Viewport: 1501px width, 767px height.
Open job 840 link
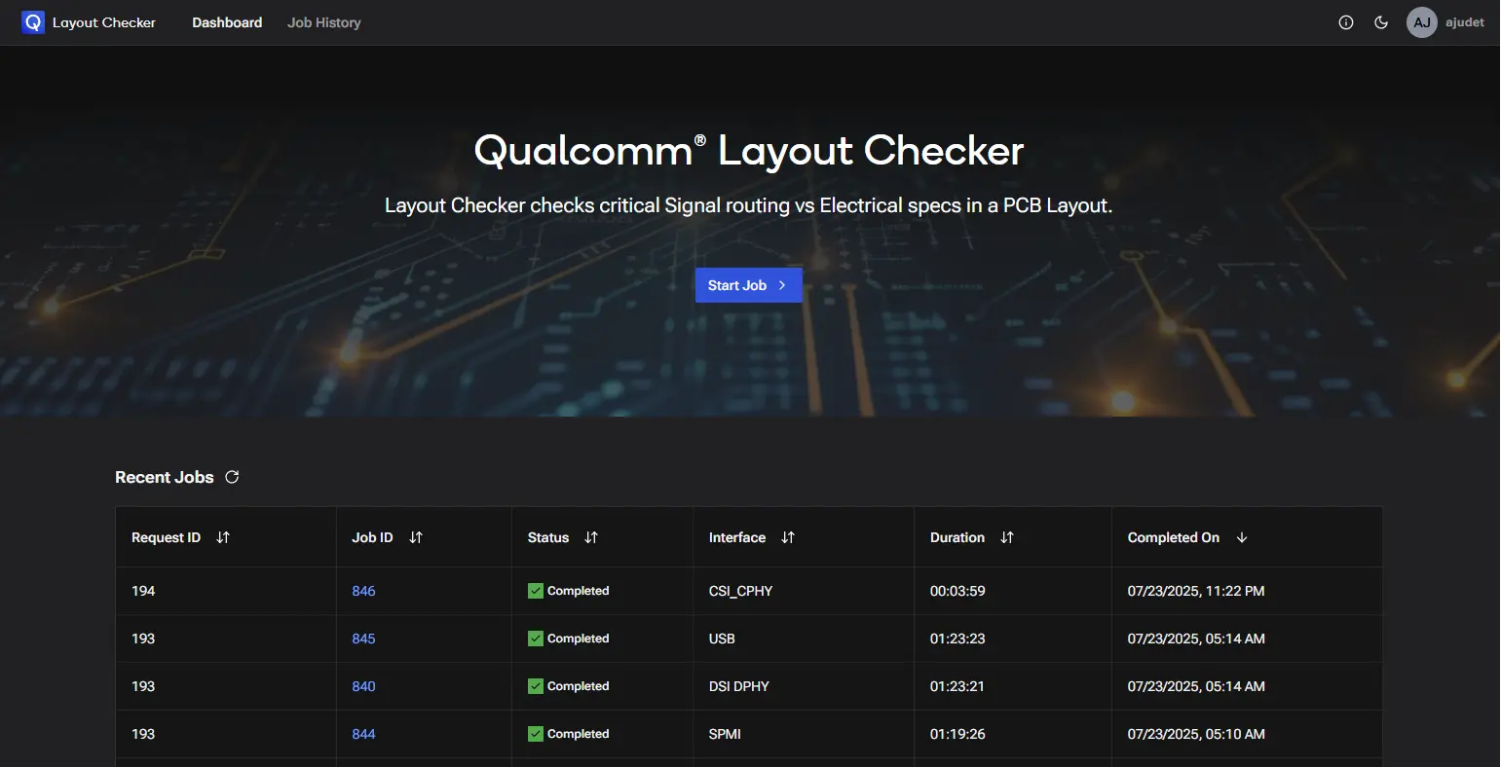click(363, 686)
